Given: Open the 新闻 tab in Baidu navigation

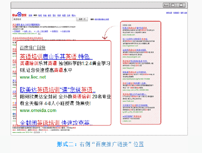Looking at the screenshot, I should click(x=30, y=15).
